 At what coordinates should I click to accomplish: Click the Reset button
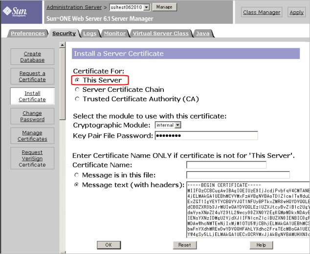185,245
